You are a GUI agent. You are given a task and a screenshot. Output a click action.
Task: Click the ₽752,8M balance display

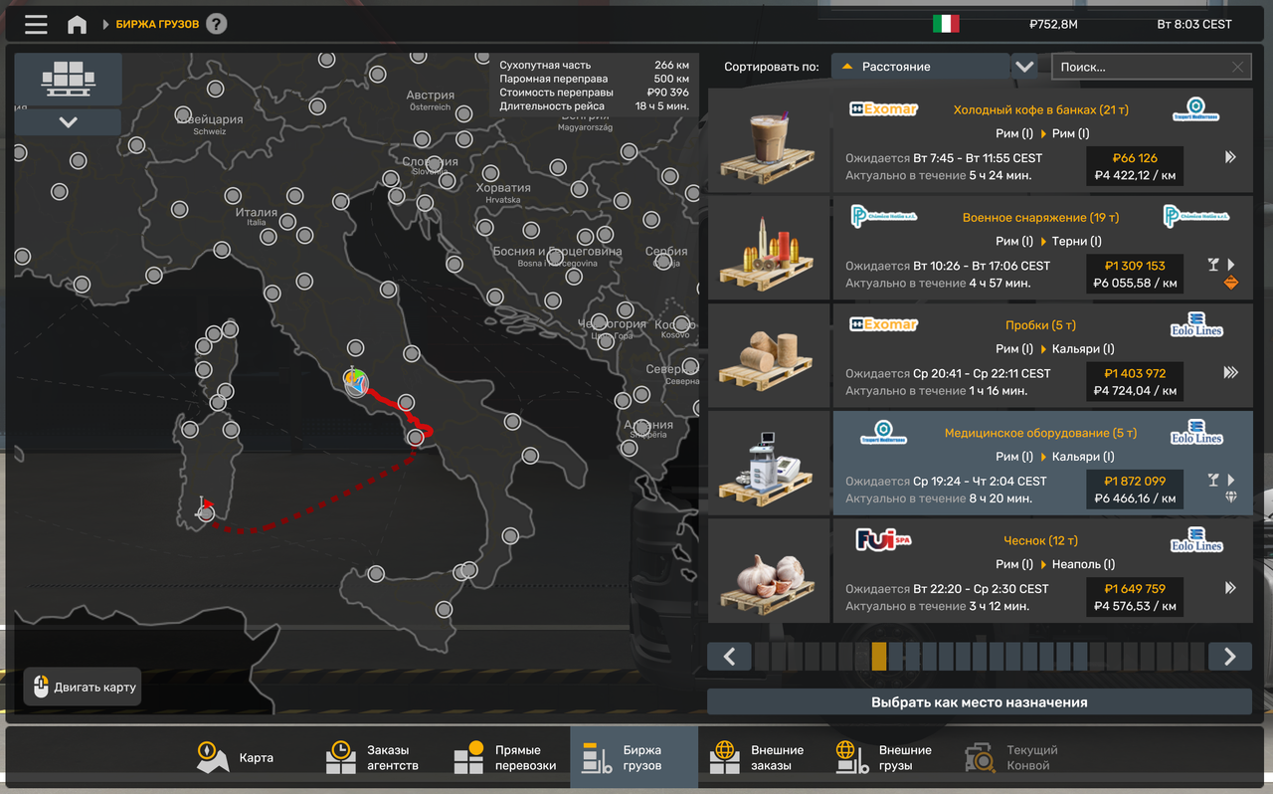point(1053,24)
